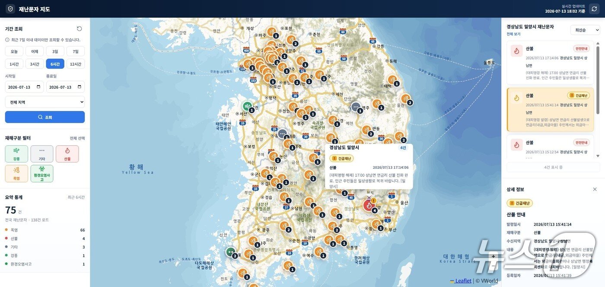Click the green wind marker near 서산
This screenshot has height=287, width=605.
click(x=247, y=106)
